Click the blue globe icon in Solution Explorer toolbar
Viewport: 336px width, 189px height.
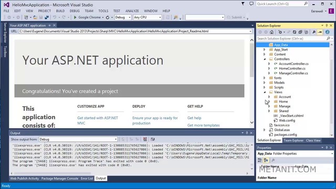click(328, 32)
